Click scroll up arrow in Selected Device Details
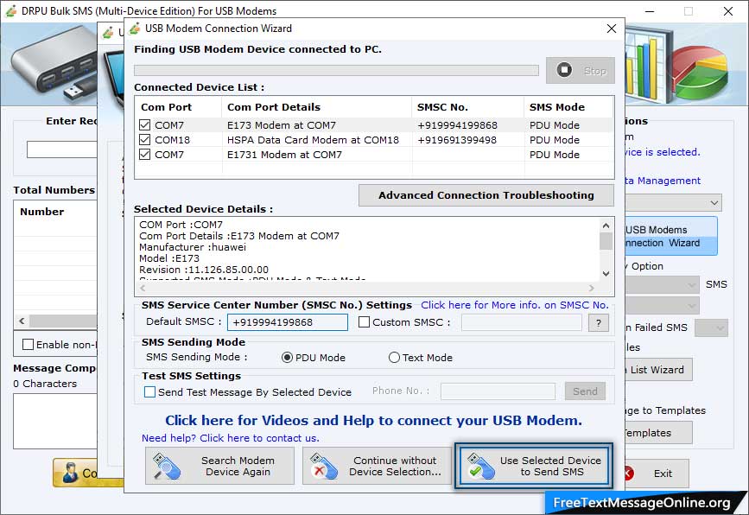The image size is (749, 515). pos(606,226)
